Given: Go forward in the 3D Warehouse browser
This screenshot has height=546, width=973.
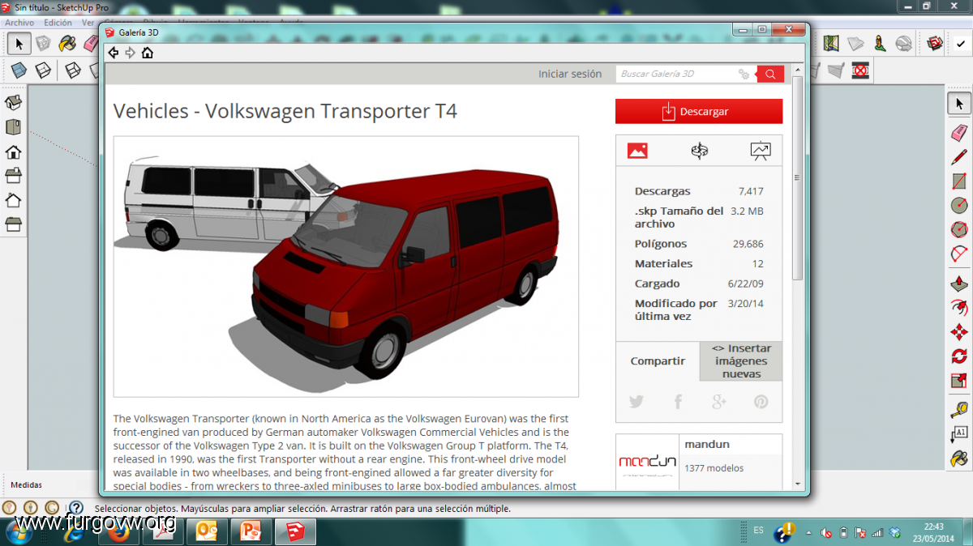Looking at the screenshot, I should tap(130, 53).
